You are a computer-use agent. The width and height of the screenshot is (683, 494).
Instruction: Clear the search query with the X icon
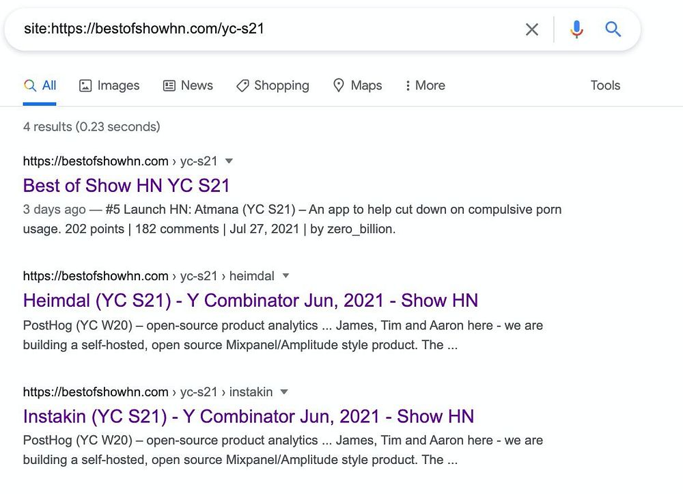532,29
